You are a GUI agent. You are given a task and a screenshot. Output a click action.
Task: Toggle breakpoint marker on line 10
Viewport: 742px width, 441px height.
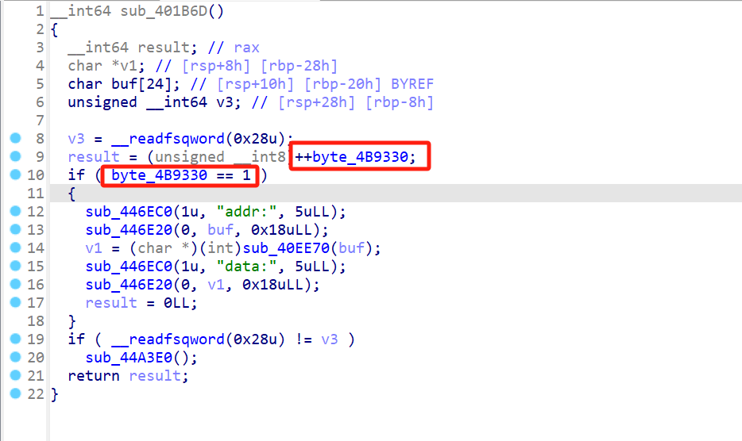(15, 175)
